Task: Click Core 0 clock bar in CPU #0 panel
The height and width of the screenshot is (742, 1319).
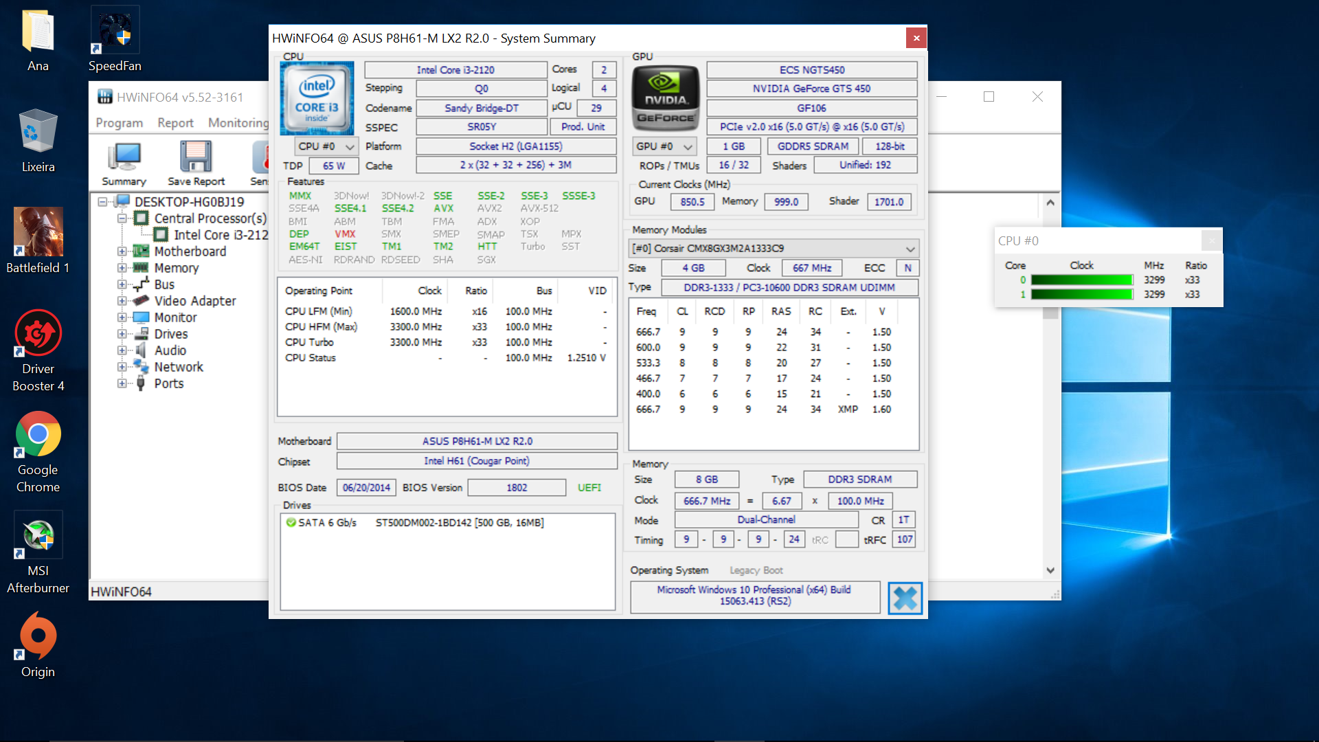Action: coord(1081,280)
